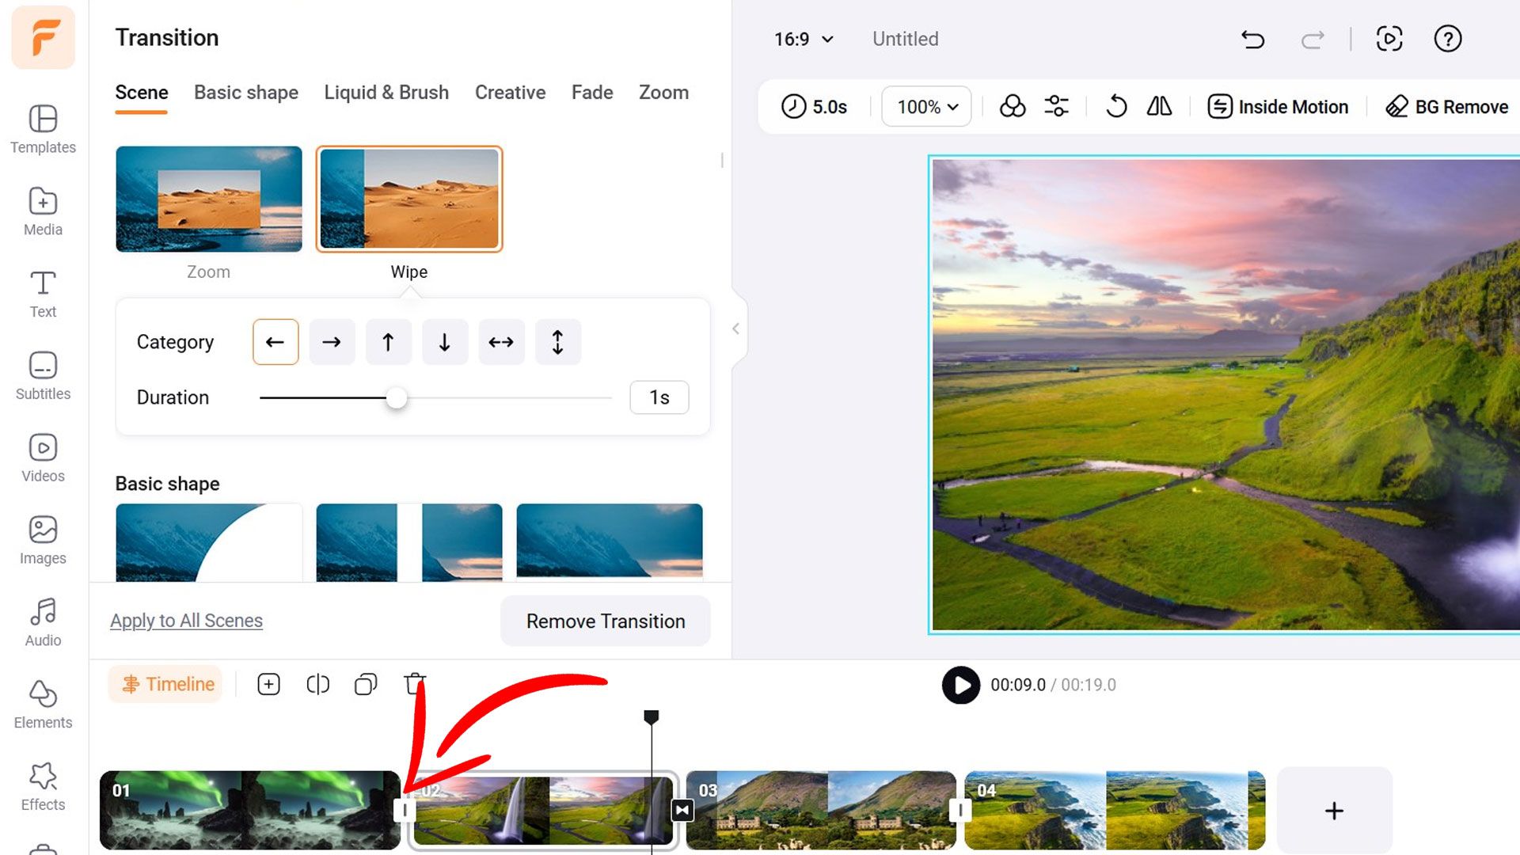Viewport: 1520px width, 855px height.
Task: Open the Templates sidebar panel
Action: (x=43, y=129)
